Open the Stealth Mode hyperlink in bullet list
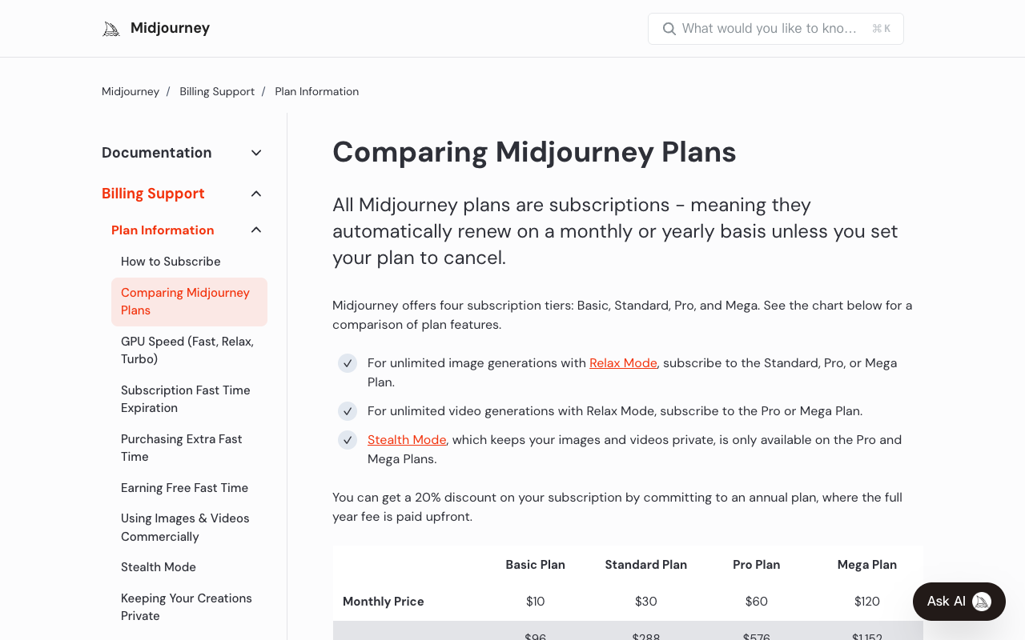The width and height of the screenshot is (1025, 640). click(407, 440)
